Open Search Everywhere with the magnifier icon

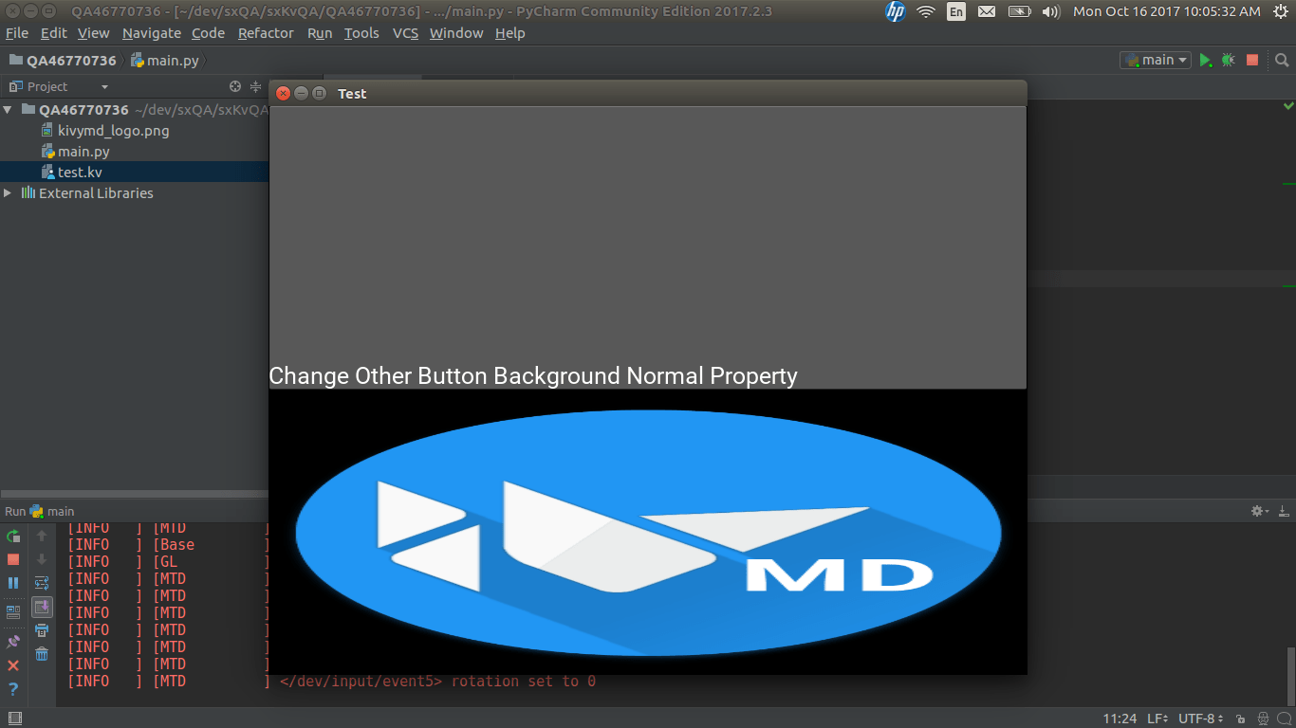tap(1283, 60)
